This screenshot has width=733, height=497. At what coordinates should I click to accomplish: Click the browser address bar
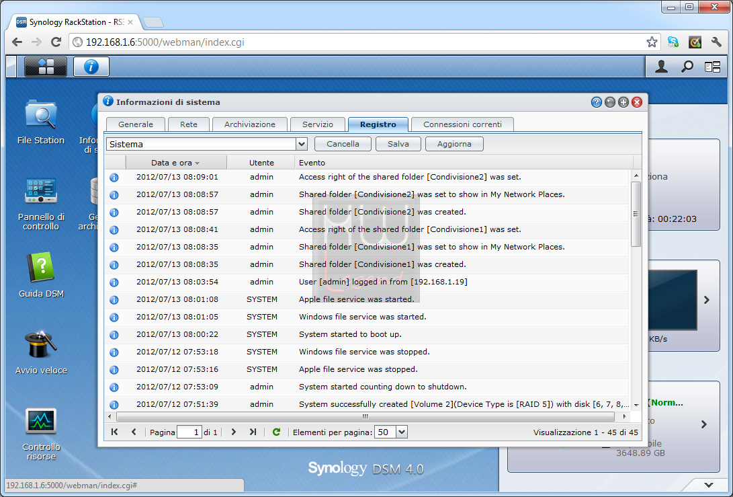click(x=365, y=42)
